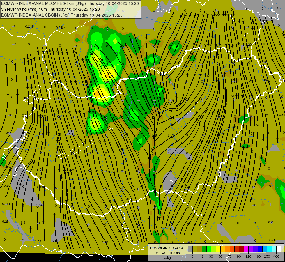This screenshot has width=285, height=262.
Task: Click the map value 5.20
Action: (249, 45)
